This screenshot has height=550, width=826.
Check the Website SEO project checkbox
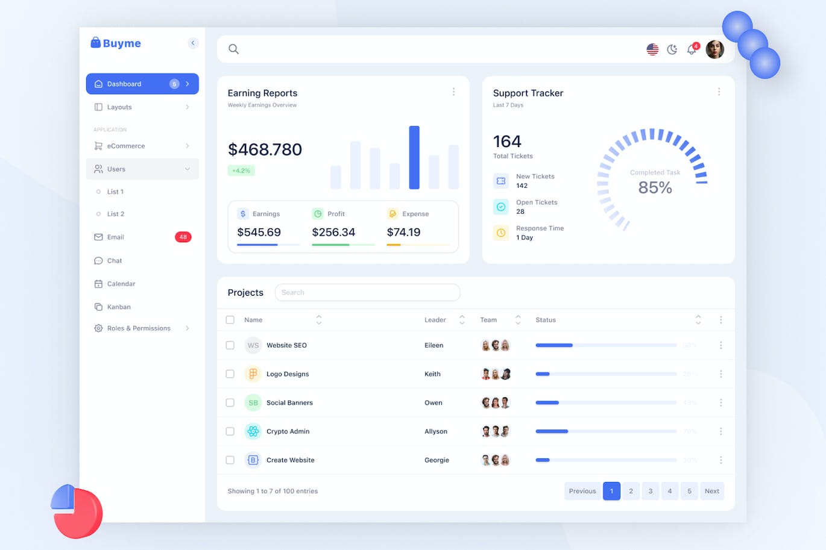230,345
